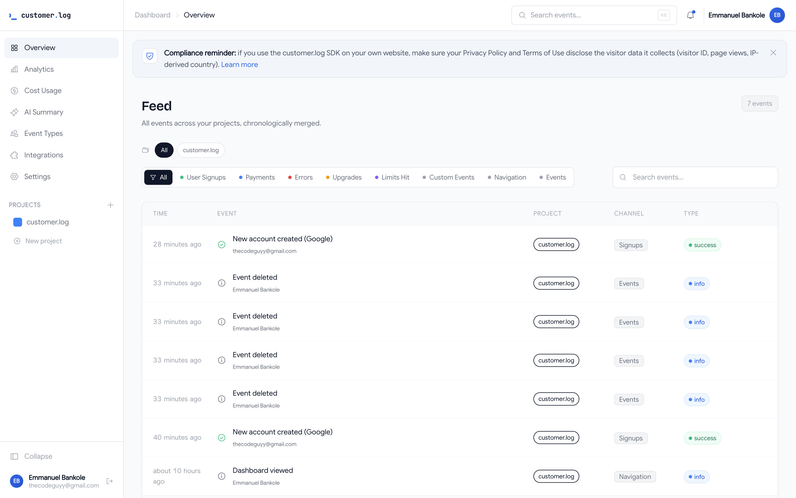
Task: Navigate to AI Summary
Action: (x=62, y=112)
